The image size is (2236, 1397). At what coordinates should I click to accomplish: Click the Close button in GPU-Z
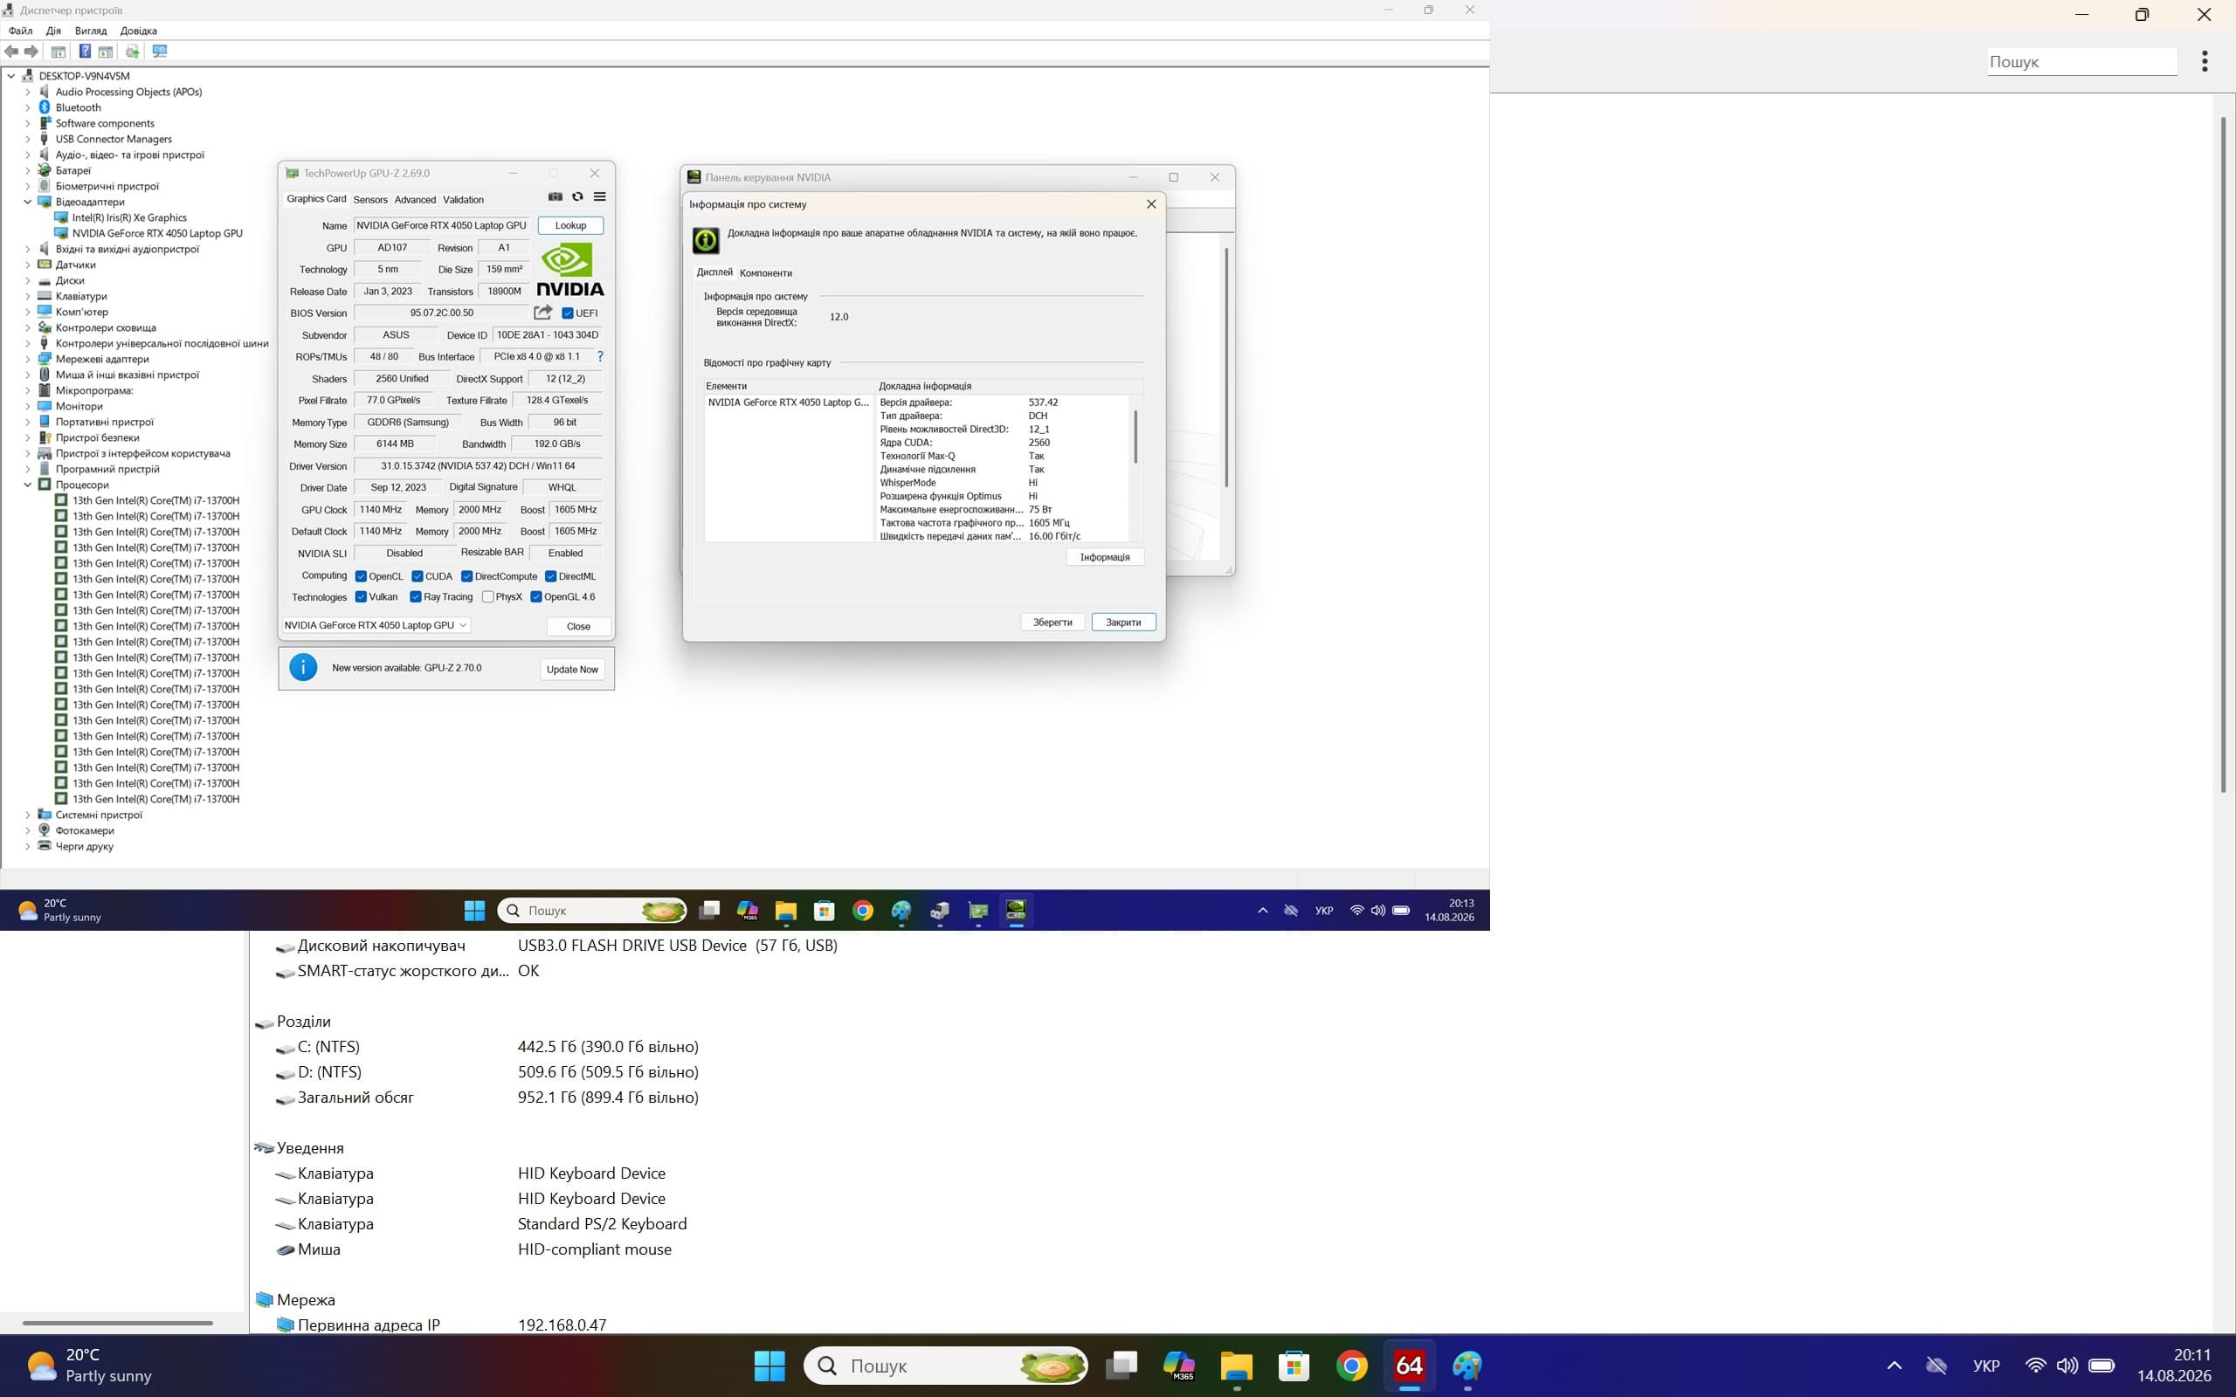pyautogui.click(x=578, y=626)
